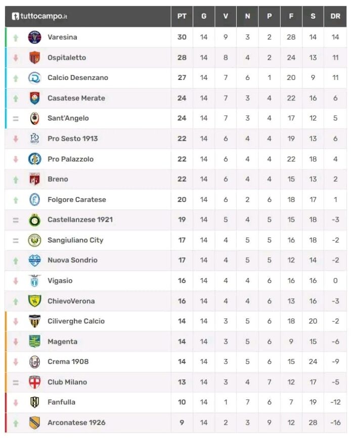Open the Folgore Caratese team link
Image resolution: width=352 pixels, height=438 pixels.
(x=77, y=200)
